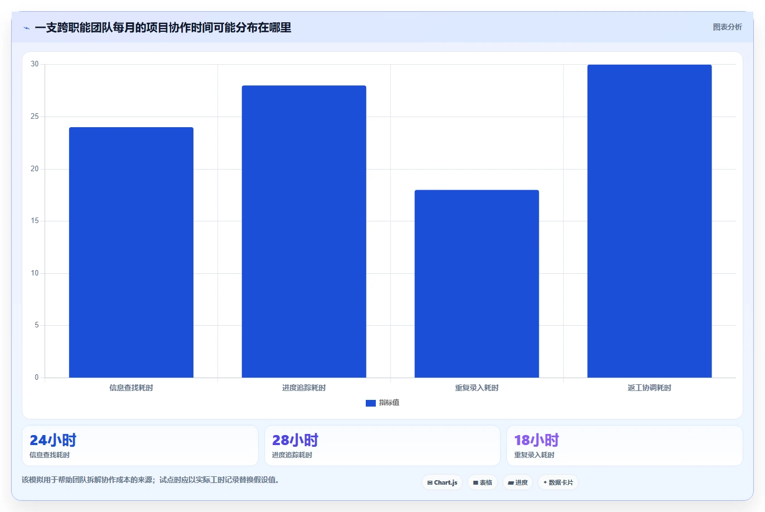This screenshot has height=512, width=765.
Task: Click the y-axis value 15
Action: point(35,221)
